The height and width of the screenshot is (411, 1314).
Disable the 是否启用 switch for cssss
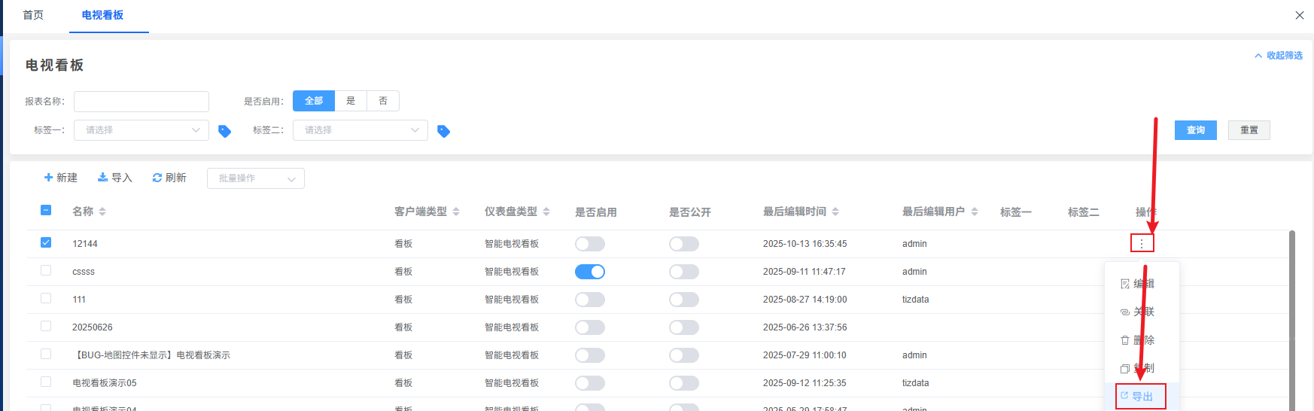[590, 272]
